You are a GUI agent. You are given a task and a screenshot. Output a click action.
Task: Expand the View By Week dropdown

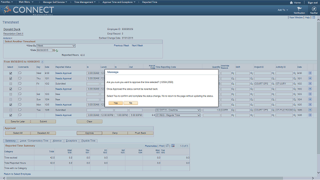[56, 45]
